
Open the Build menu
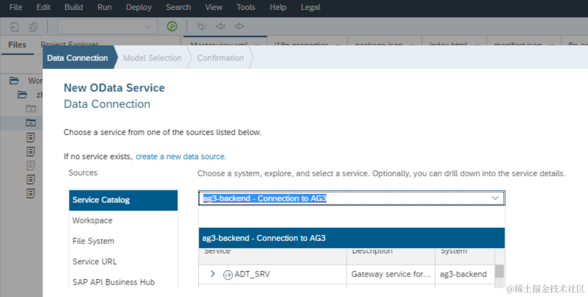coord(74,7)
